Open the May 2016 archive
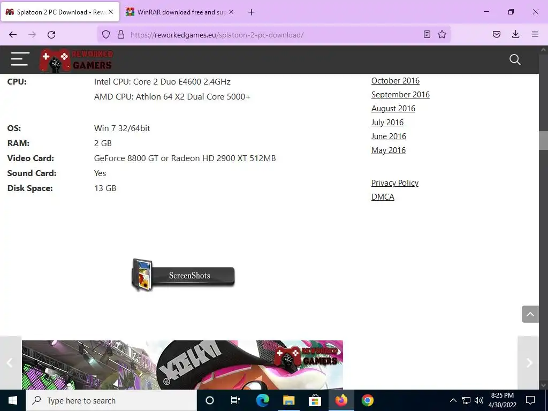The height and width of the screenshot is (411, 548). click(x=389, y=150)
